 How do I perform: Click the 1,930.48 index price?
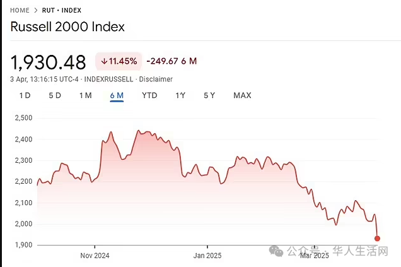(x=48, y=62)
